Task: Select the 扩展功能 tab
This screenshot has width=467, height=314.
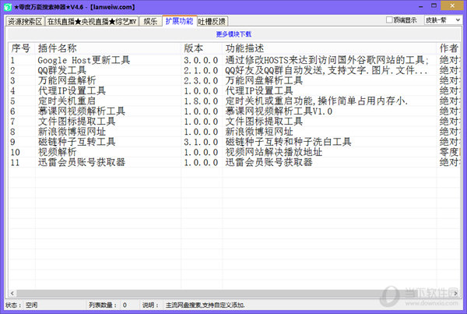Action: [x=179, y=21]
